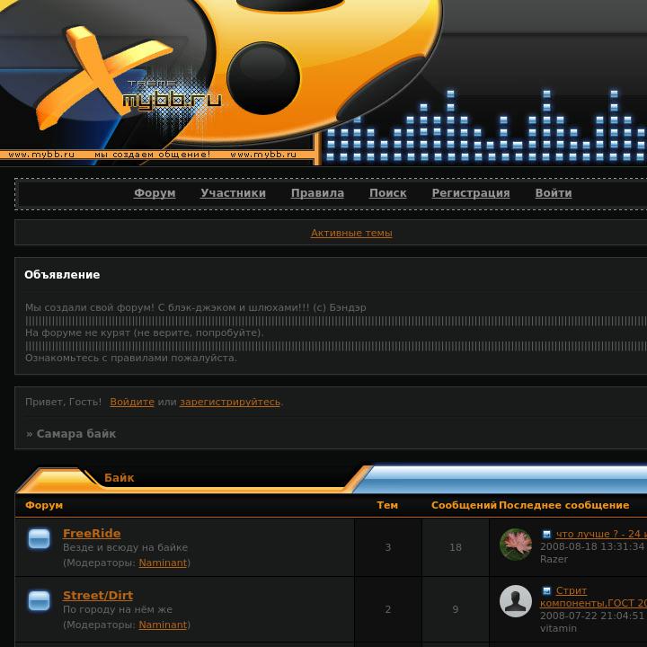The height and width of the screenshot is (647, 647).
Task: Click Street/Dirt message count 9
Action: pos(455,609)
